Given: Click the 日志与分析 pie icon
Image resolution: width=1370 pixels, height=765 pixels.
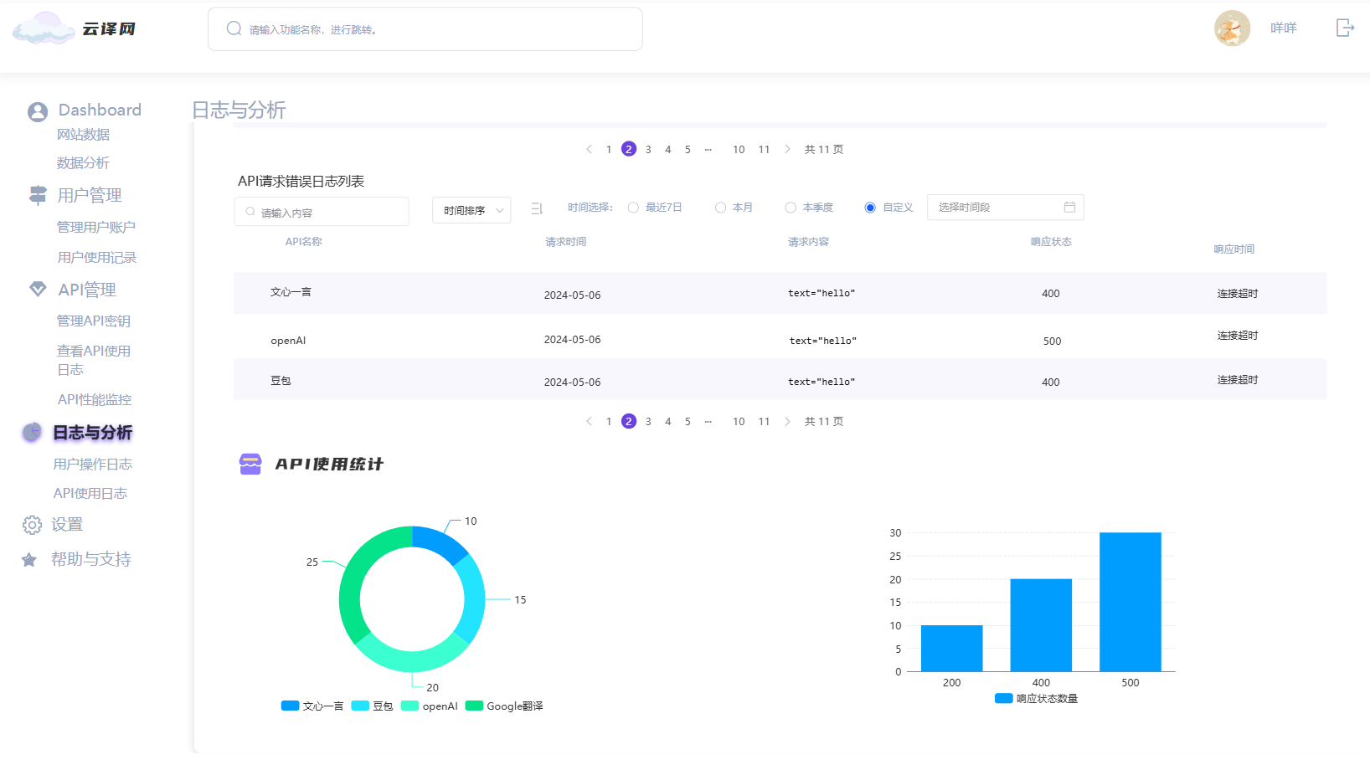Looking at the screenshot, I should pos(32,432).
